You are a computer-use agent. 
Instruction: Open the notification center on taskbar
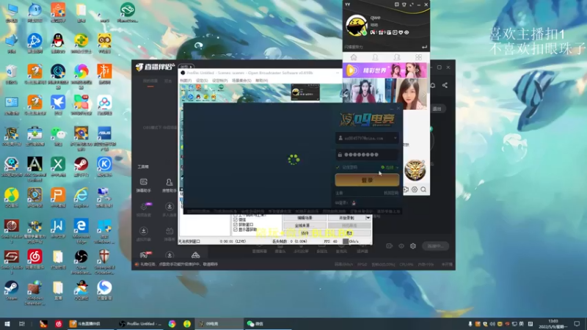coord(577,323)
